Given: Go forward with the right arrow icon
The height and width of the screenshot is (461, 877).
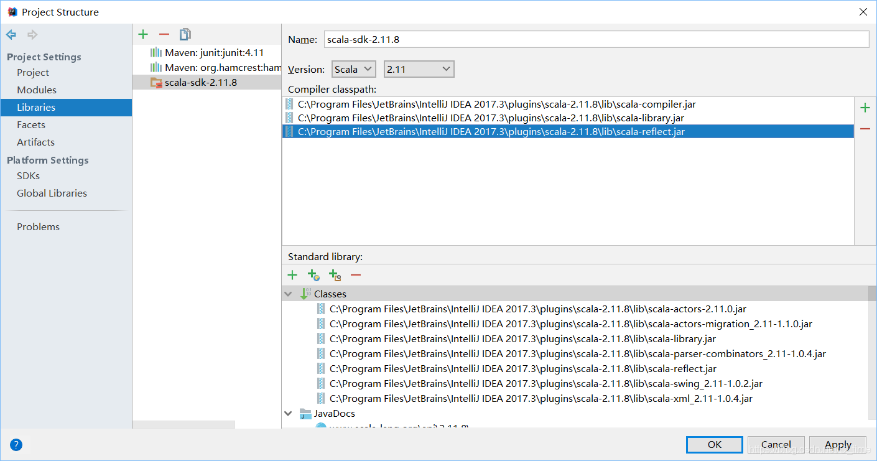Looking at the screenshot, I should [32, 34].
